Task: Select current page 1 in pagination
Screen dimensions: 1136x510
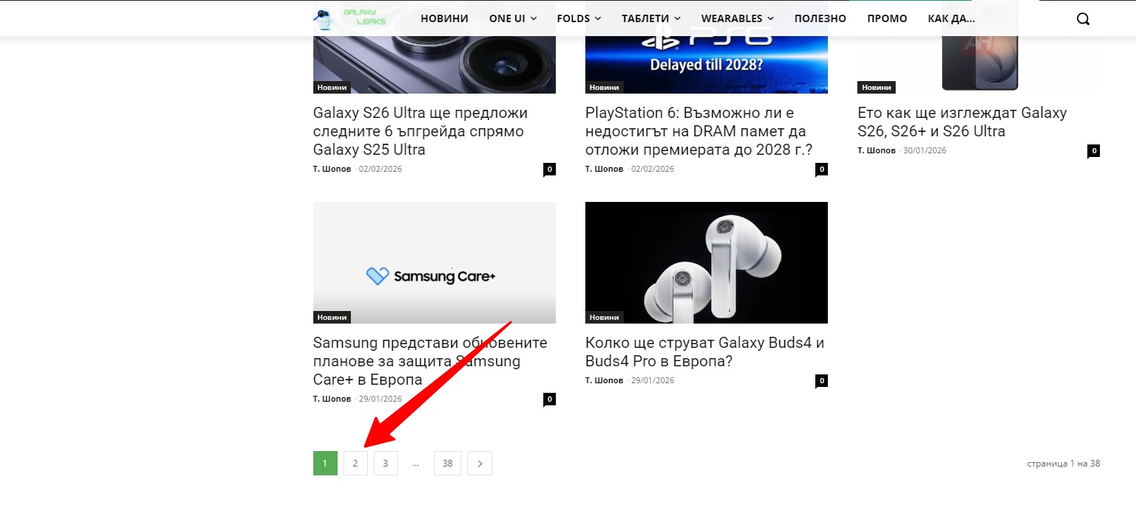Action: [325, 464]
